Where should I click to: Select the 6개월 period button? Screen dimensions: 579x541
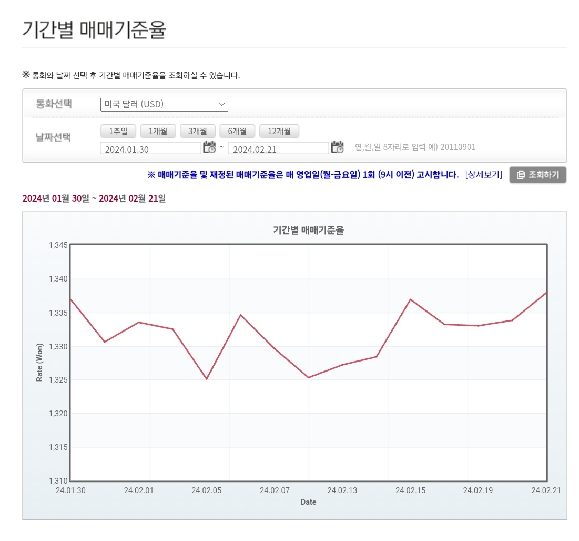click(x=237, y=131)
